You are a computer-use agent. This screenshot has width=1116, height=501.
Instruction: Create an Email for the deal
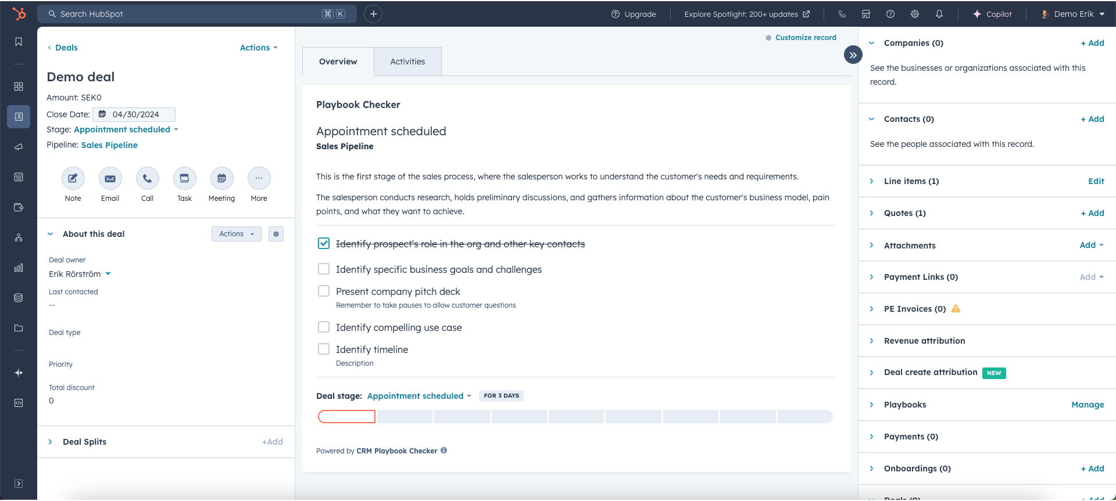[x=110, y=178]
